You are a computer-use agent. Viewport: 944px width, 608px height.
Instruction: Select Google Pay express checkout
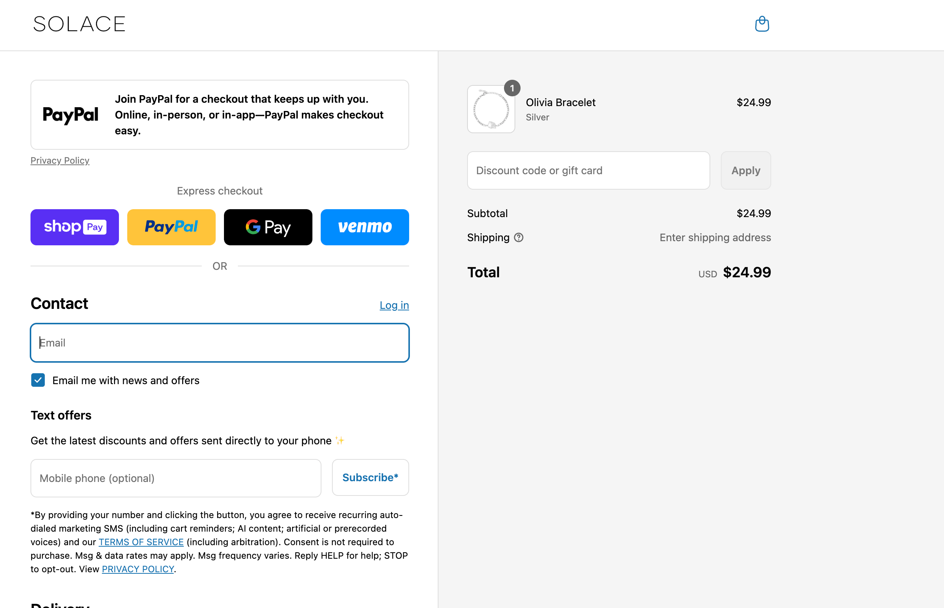click(x=268, y=227)
